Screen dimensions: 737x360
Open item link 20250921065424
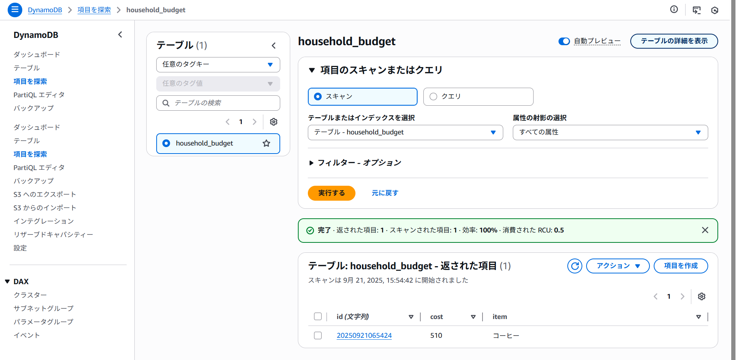364,335
